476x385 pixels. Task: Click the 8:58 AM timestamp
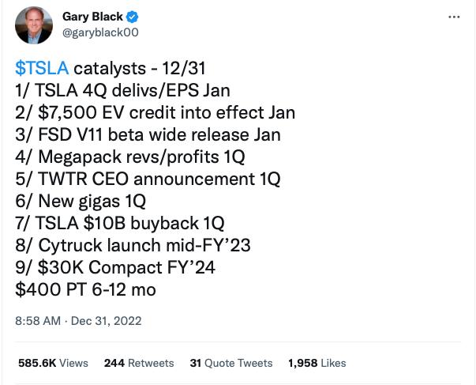38,322
